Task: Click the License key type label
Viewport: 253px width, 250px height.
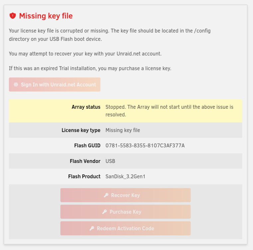Action: (81, 130)
